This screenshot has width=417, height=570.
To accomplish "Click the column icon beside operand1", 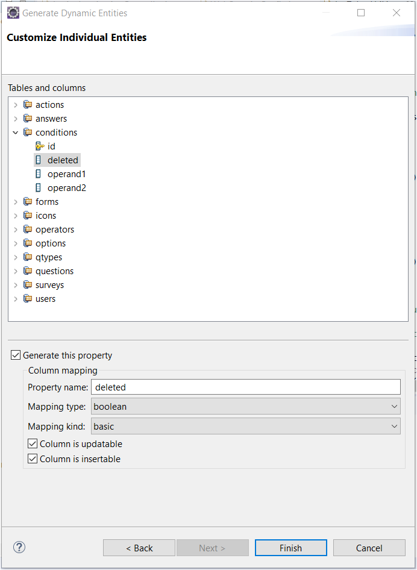I will tap(39, 174).
